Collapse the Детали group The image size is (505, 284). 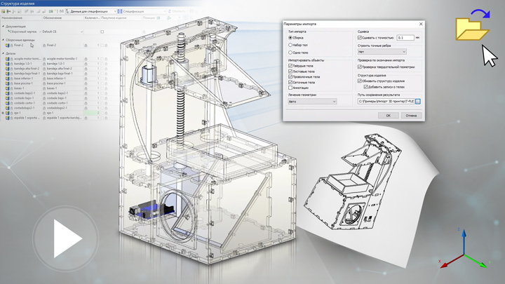pos(4,53)
